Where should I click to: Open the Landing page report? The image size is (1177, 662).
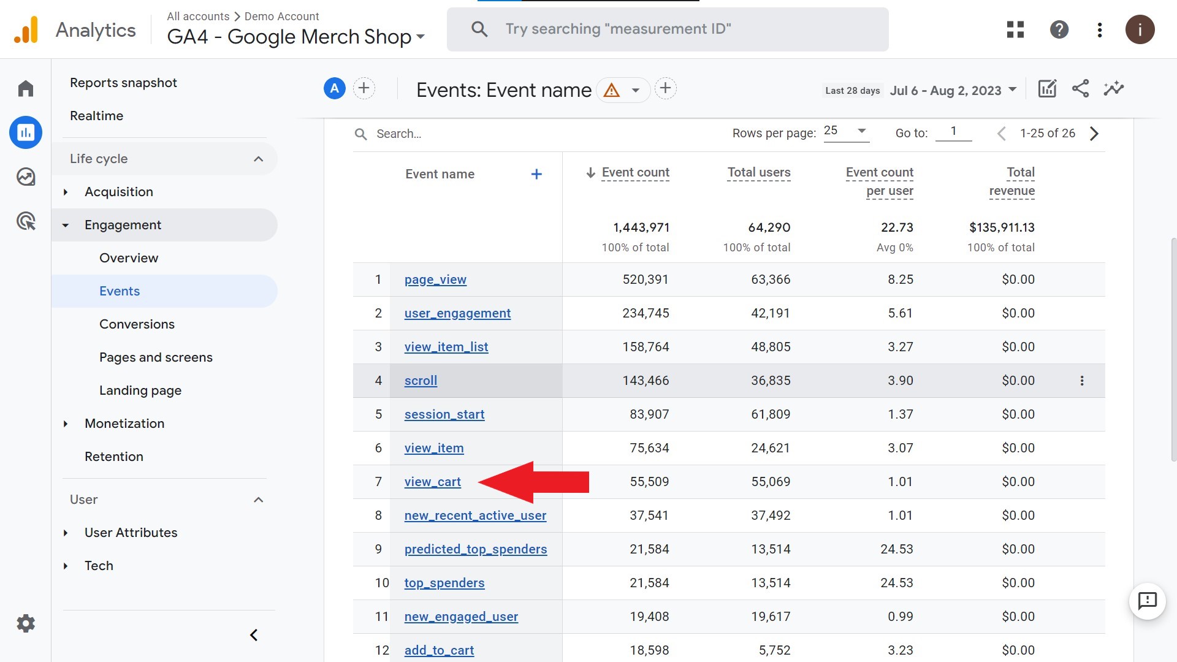point(140,390)
